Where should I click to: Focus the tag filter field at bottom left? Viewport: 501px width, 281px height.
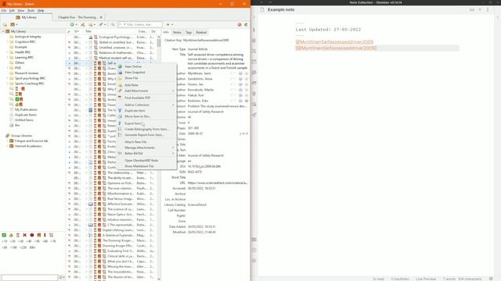(30, 278)
